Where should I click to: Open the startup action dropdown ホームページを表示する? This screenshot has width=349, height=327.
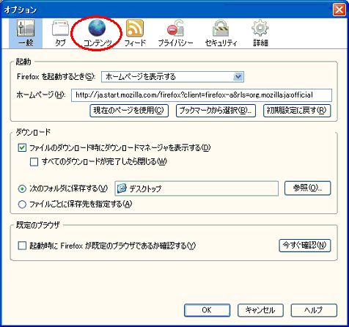coord(172,77)
